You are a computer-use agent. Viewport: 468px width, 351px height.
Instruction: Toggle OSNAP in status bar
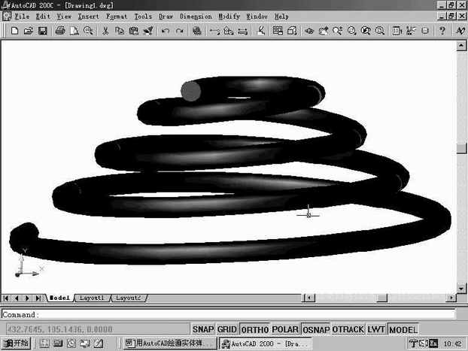[315, 329]
